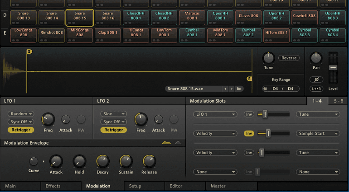This screenshot has width=349, height=192.
Task: Click the LFO 1 PW knob
Action: click(x=81, y=119)
